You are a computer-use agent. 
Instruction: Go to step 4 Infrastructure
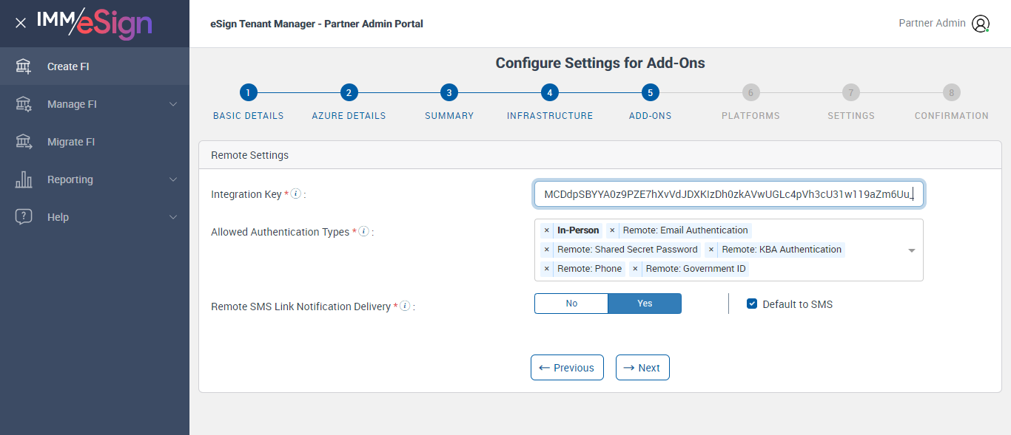click(549, 93)
